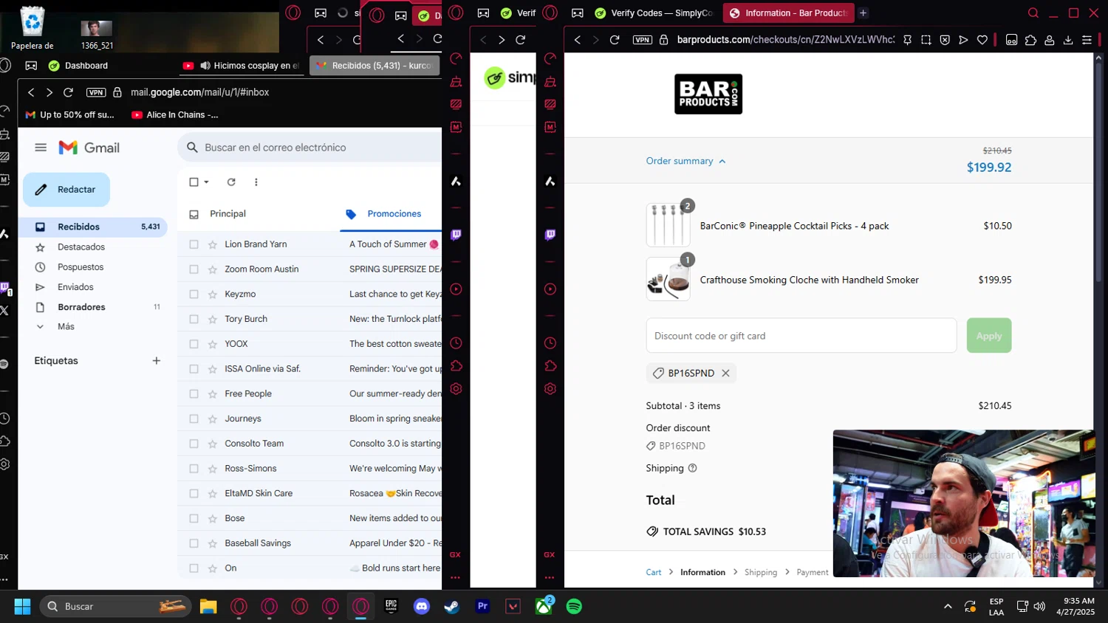
Task: Open Steam from the taskbar
Action: 451,606
